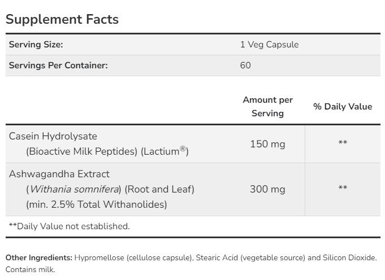Click the bold Other Ingredients label
385x280 pixels.
(39, 258)
